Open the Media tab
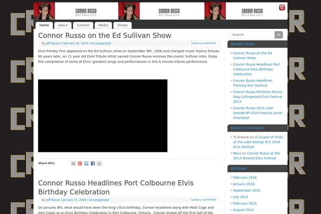 [103, 25]
